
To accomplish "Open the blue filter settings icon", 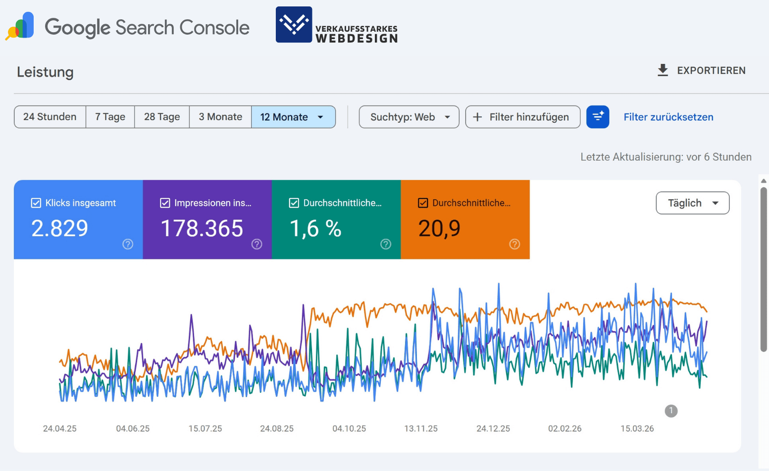I will 598,117.
